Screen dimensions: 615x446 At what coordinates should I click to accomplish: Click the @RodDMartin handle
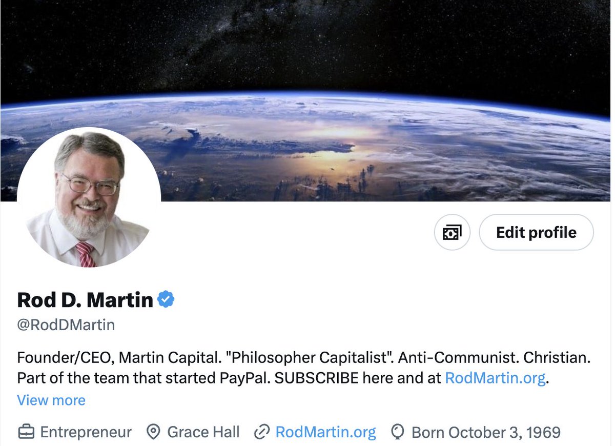tap(66, 325)
